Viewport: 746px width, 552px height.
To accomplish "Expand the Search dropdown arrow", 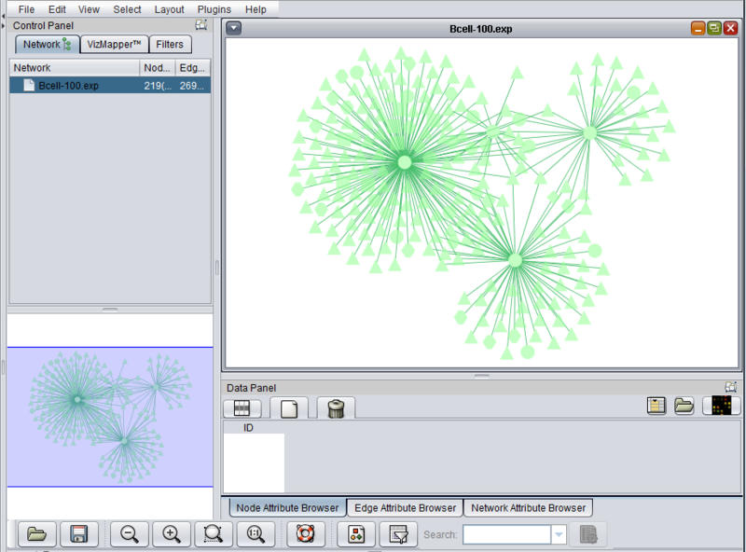I will (557, 533).
